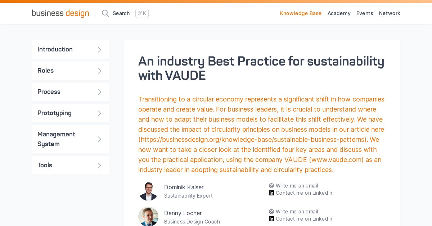432x226 pixels.
Task: Open the Knowledge Base nav item
Action: point(301,13)
